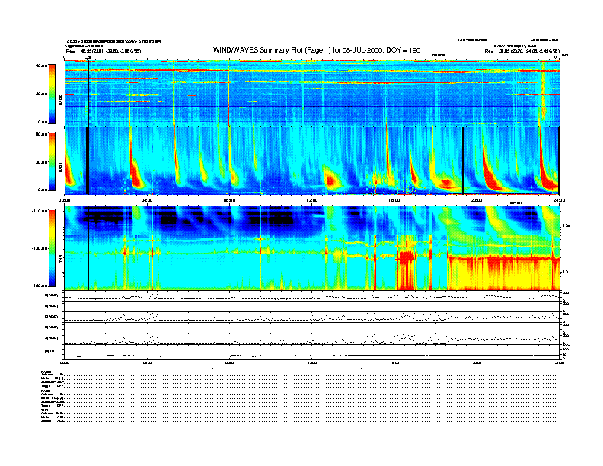Click the 40.00 label on RAD2 scale
The height and width of the screenshot is (466, 603).
pyautogui.click(x=41, y=65)
